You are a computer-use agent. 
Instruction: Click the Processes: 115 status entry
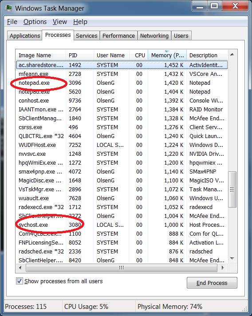tap(26, 306)
